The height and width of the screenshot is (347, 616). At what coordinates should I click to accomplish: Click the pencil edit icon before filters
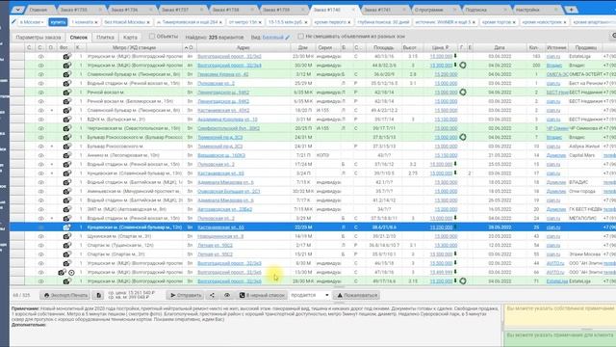point(14,22)
